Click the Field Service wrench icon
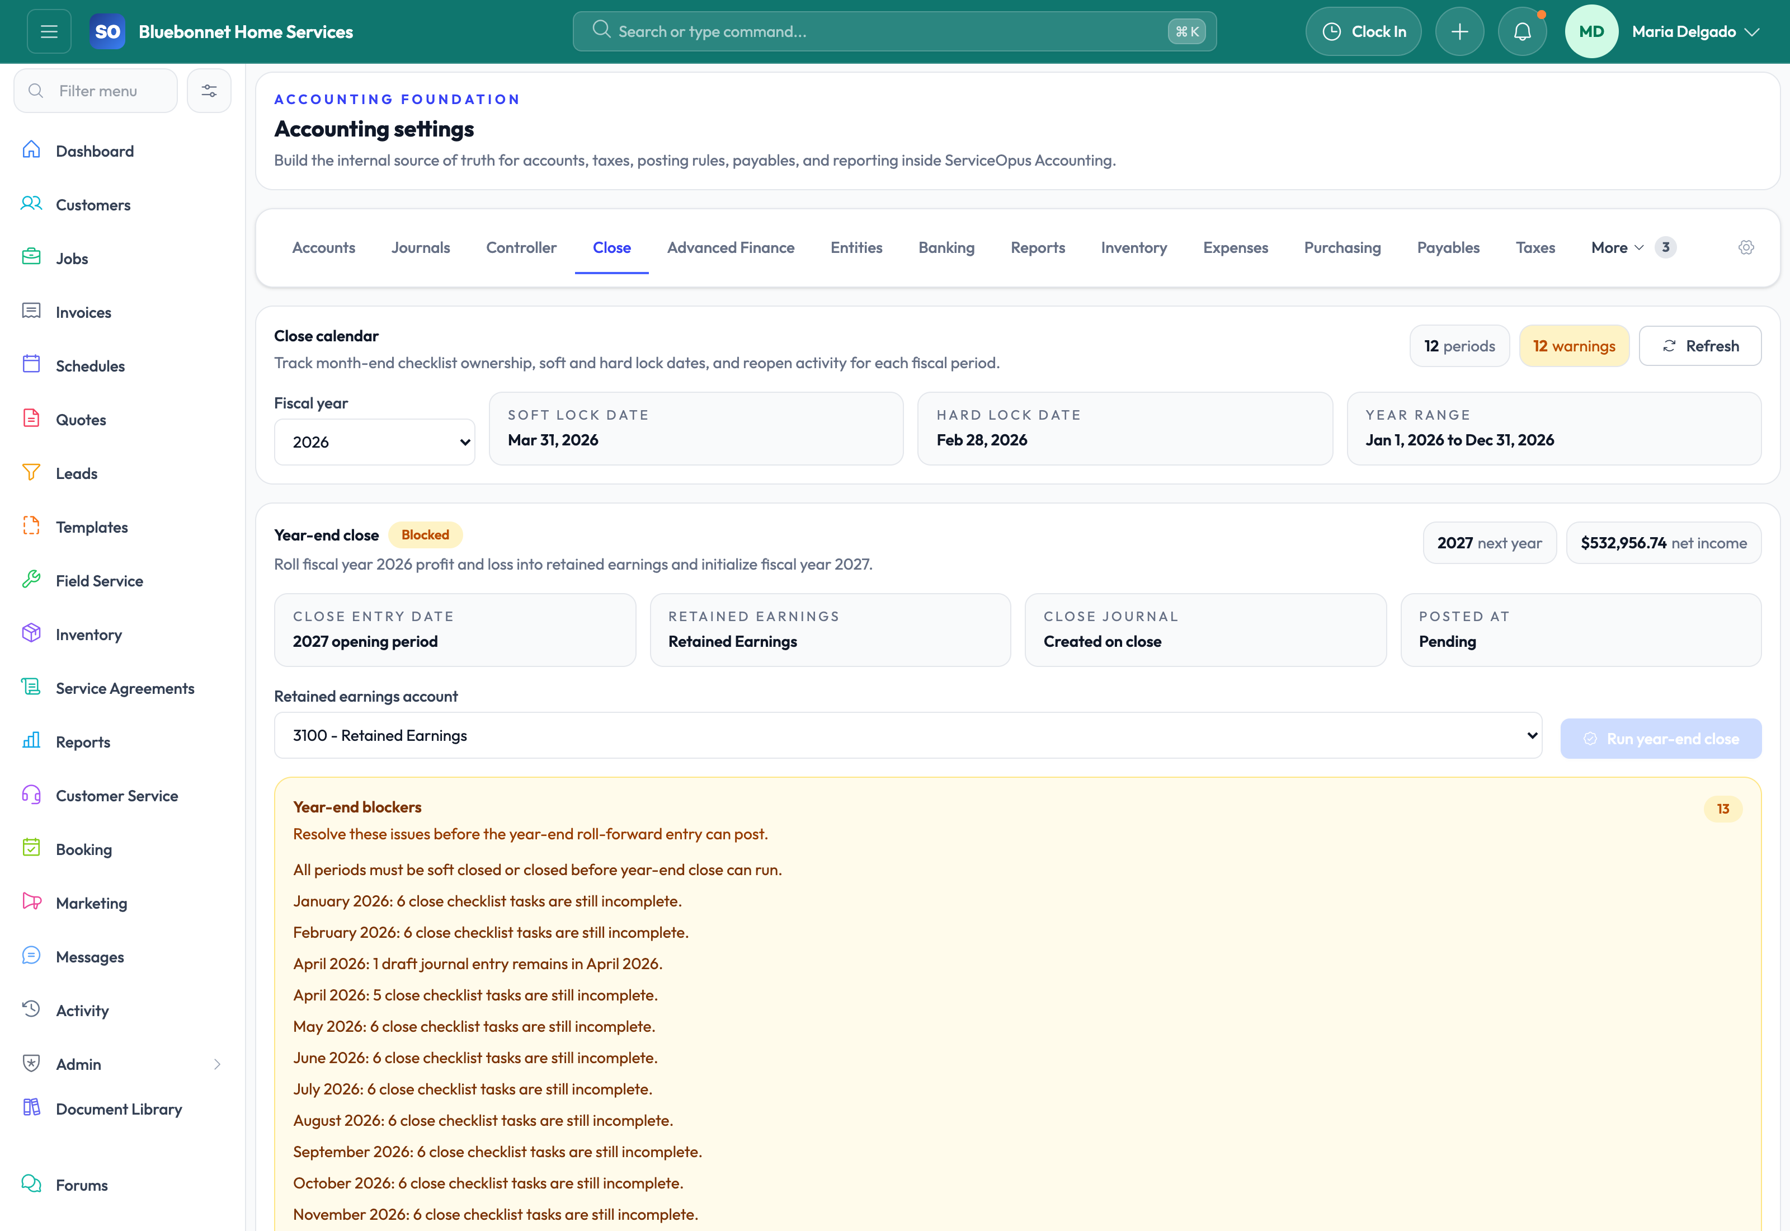This screenshot has height=1231, width=1790. point(31,579)
